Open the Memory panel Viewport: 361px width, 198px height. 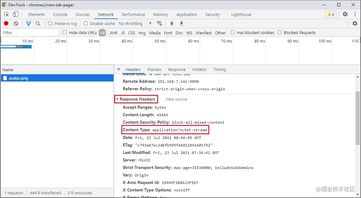(161, 14)
